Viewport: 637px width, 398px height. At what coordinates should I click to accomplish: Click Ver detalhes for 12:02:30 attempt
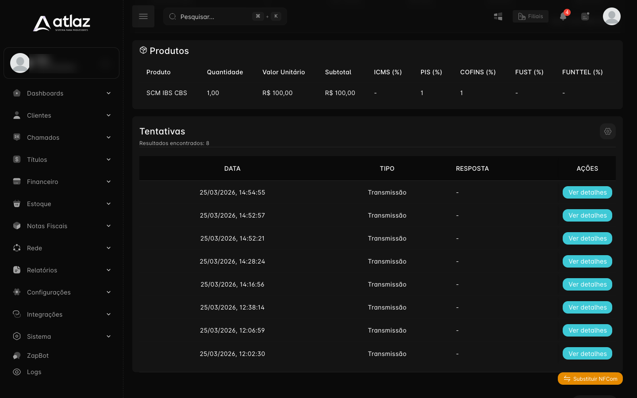(x=587, y=353)
